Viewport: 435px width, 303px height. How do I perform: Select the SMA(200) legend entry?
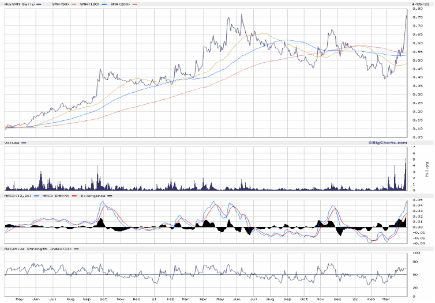click(119, 4)
